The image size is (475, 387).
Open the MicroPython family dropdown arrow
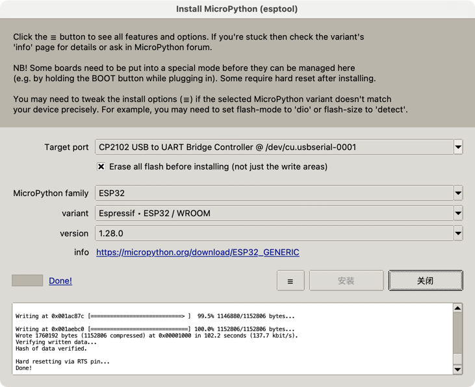pos(458,193)
